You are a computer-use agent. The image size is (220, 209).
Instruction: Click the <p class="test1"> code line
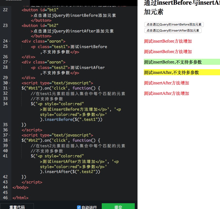point(69,47)
